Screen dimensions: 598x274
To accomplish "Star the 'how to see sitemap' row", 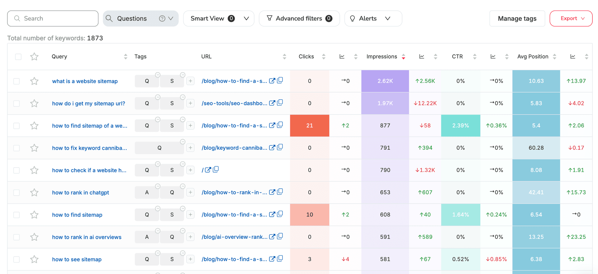I will (x=34, y=259).
